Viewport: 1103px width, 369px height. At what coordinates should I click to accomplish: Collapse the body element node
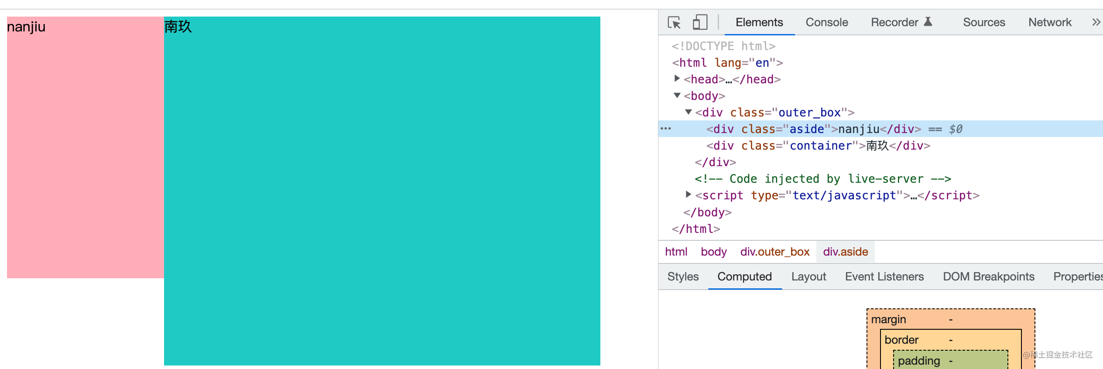click(677, 95)
